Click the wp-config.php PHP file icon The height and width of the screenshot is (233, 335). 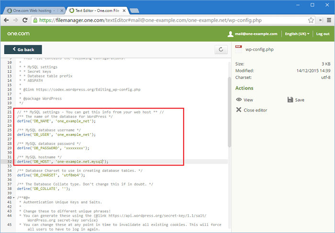coord(239,49)
